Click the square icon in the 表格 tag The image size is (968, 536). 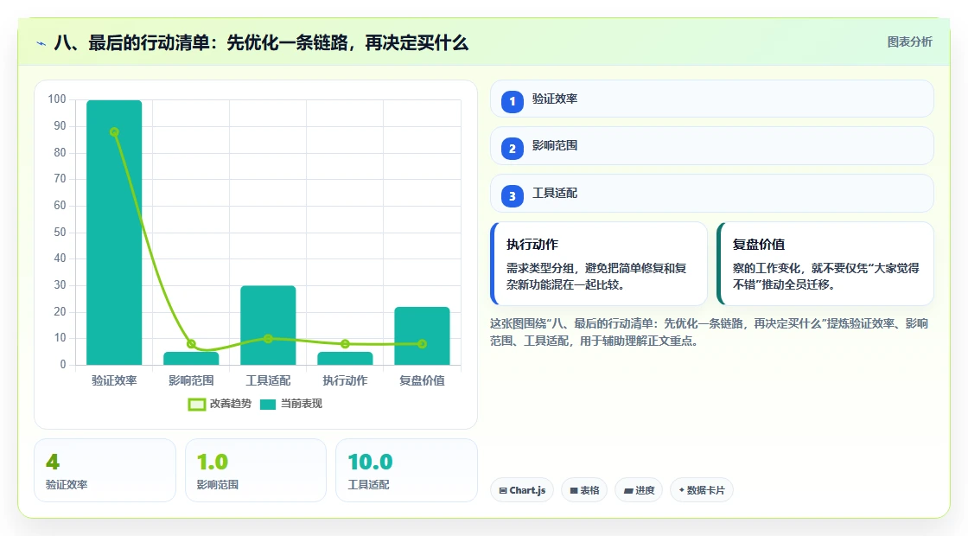point(574,491)
